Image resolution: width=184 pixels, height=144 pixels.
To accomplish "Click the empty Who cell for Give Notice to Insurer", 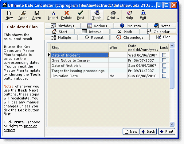I will [x=118, y=60].
